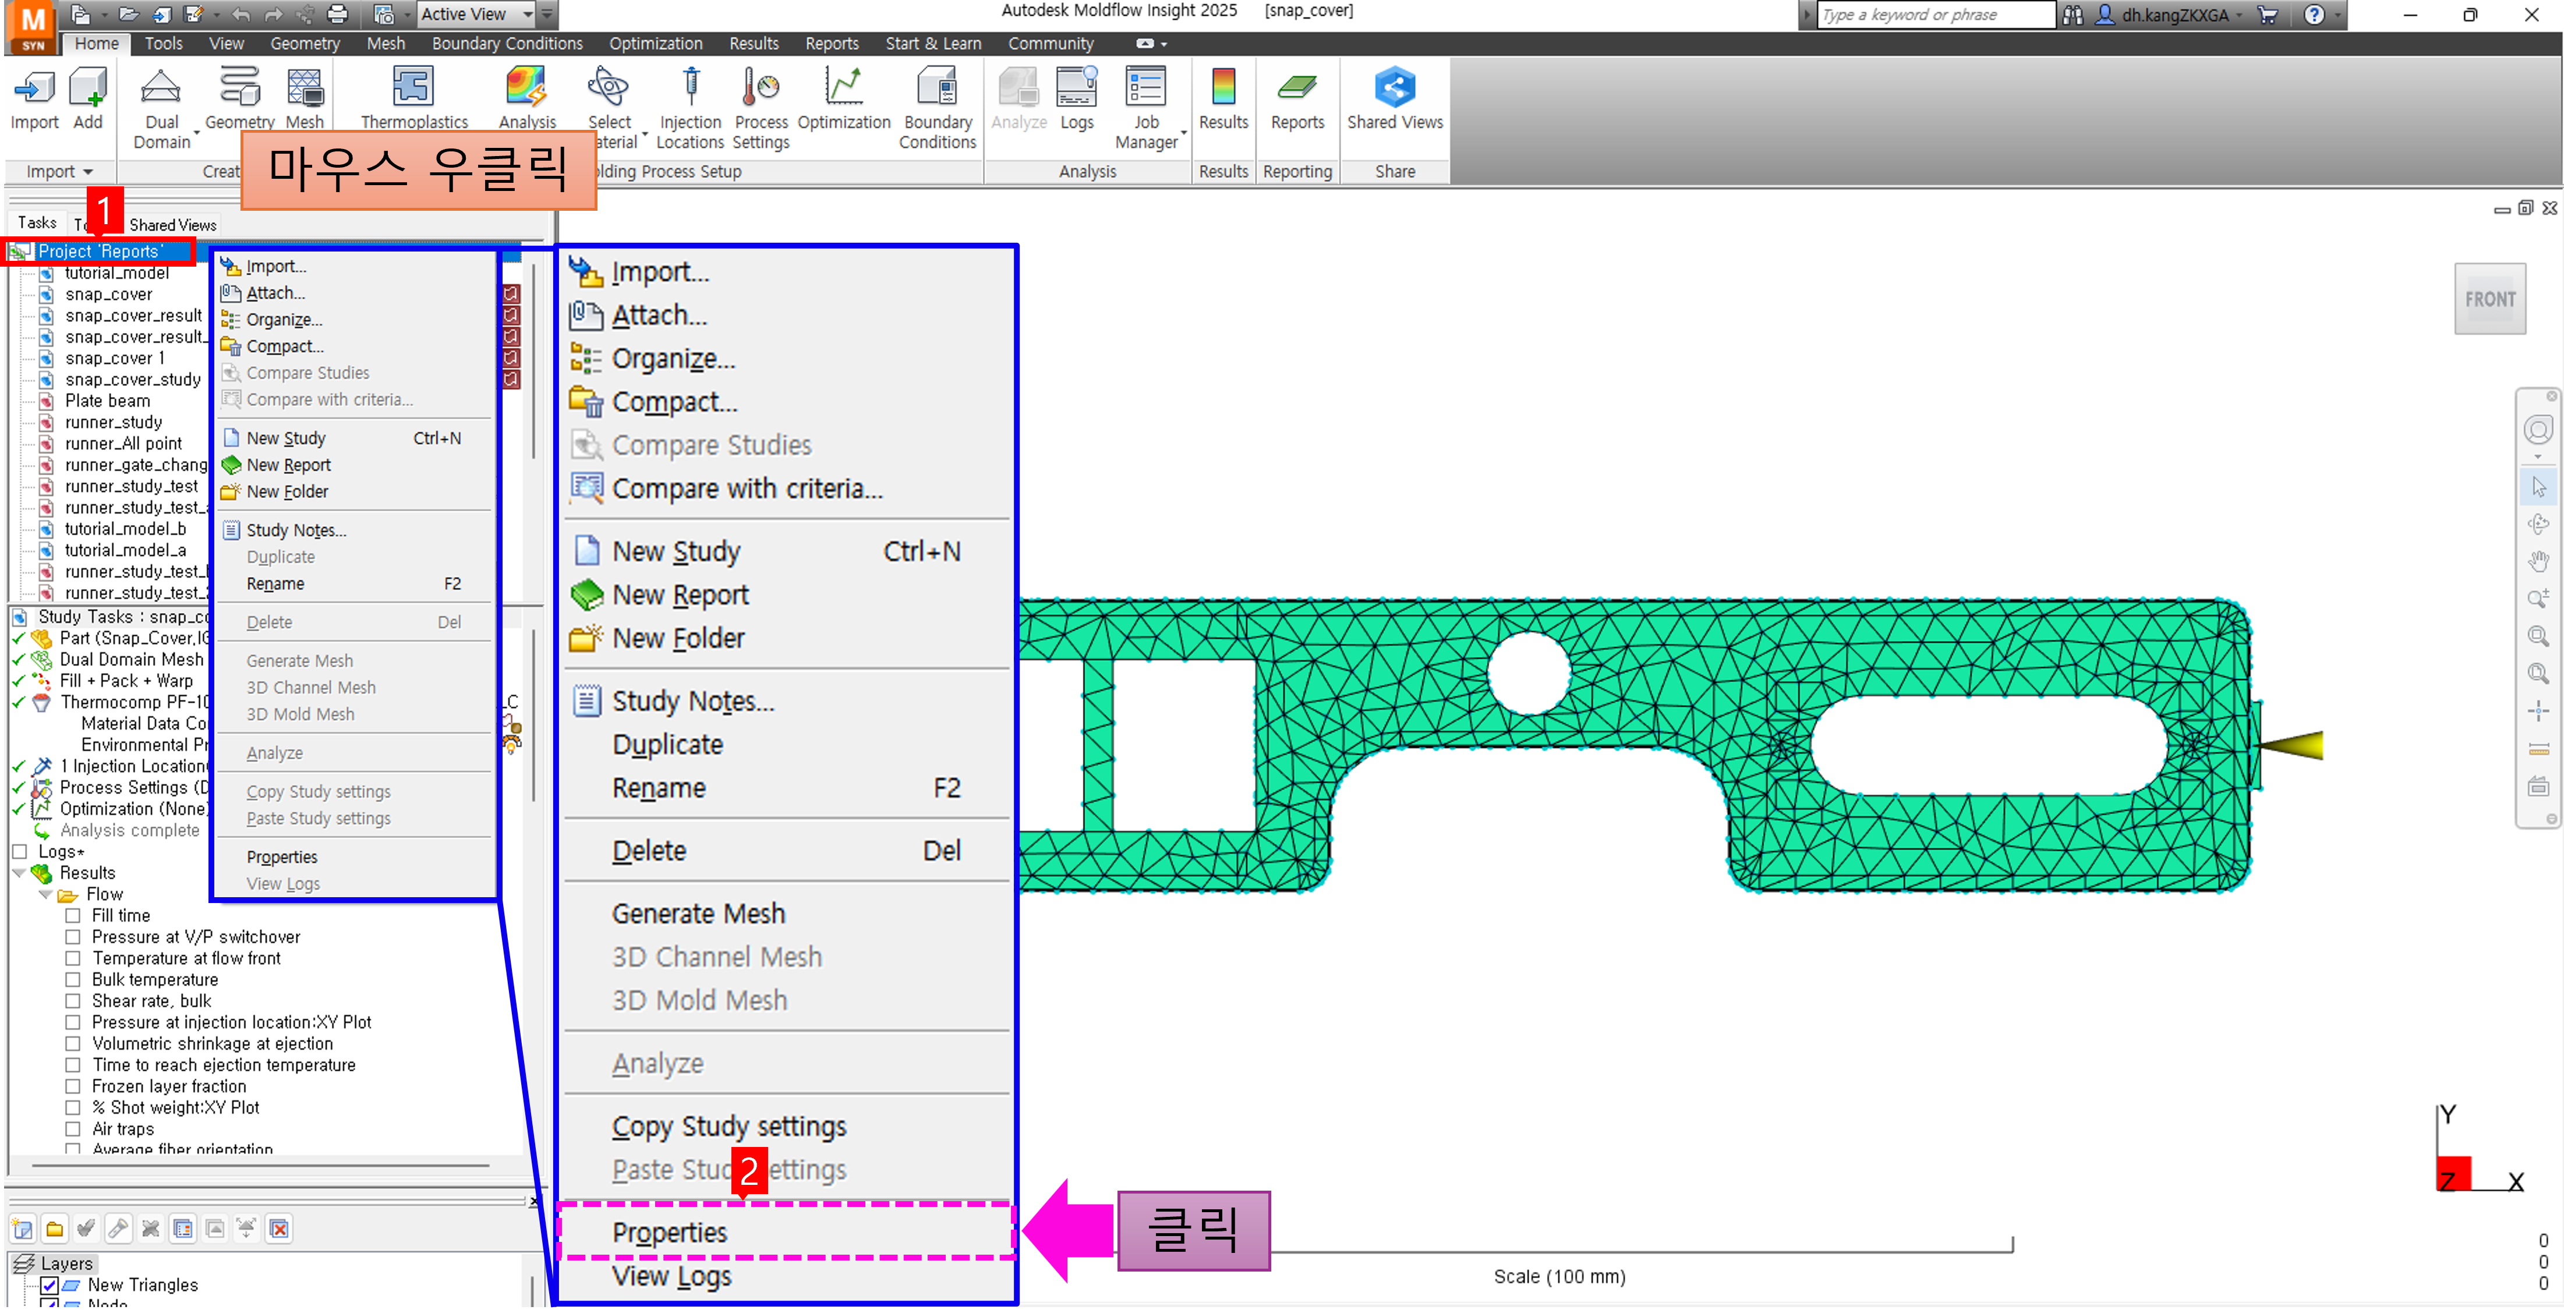The image size is (2564, 1310).
Task: Click the Import ribbon icon
Action: pyautogui.click(x=34, y=87)
